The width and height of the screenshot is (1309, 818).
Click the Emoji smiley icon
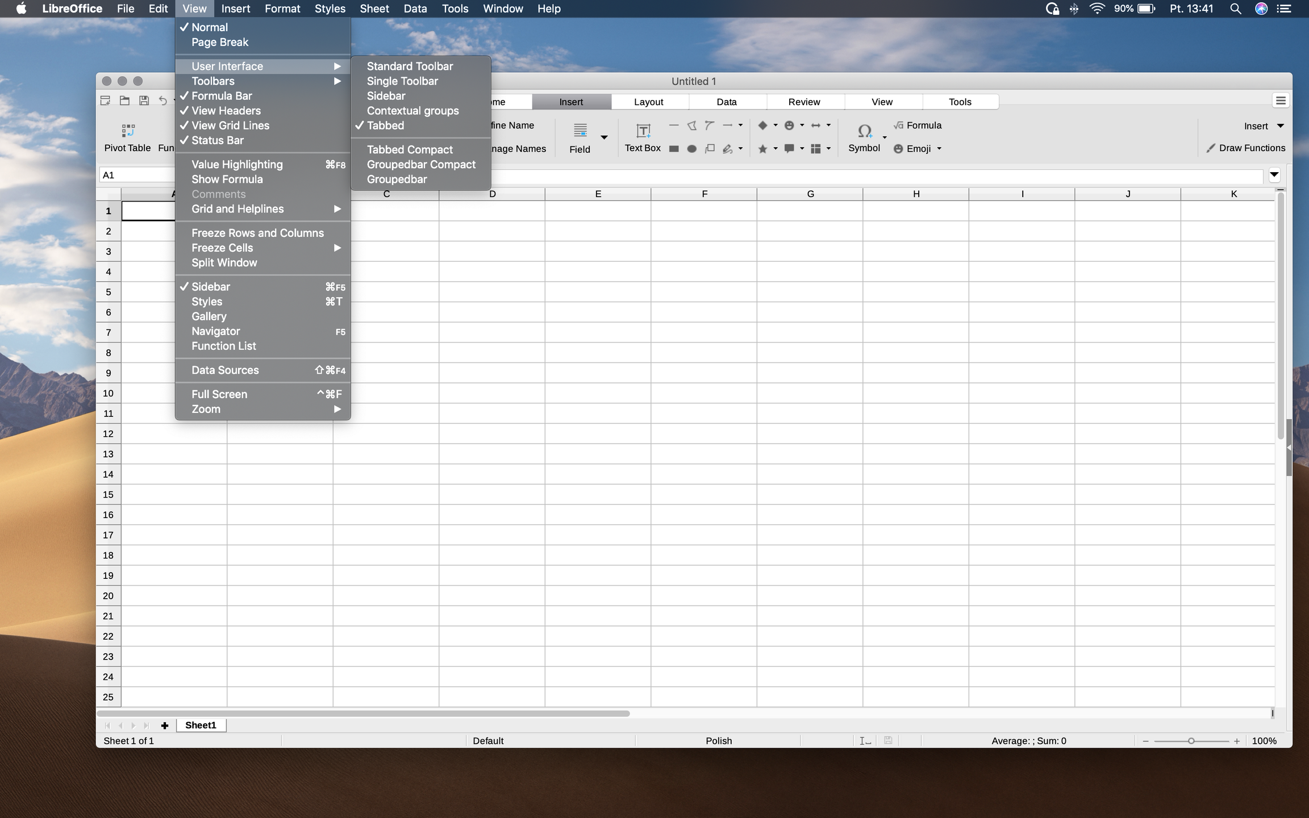898,149
